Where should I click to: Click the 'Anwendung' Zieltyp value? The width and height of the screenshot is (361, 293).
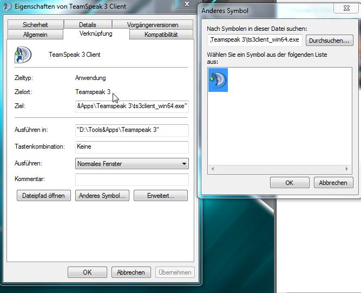90,78
